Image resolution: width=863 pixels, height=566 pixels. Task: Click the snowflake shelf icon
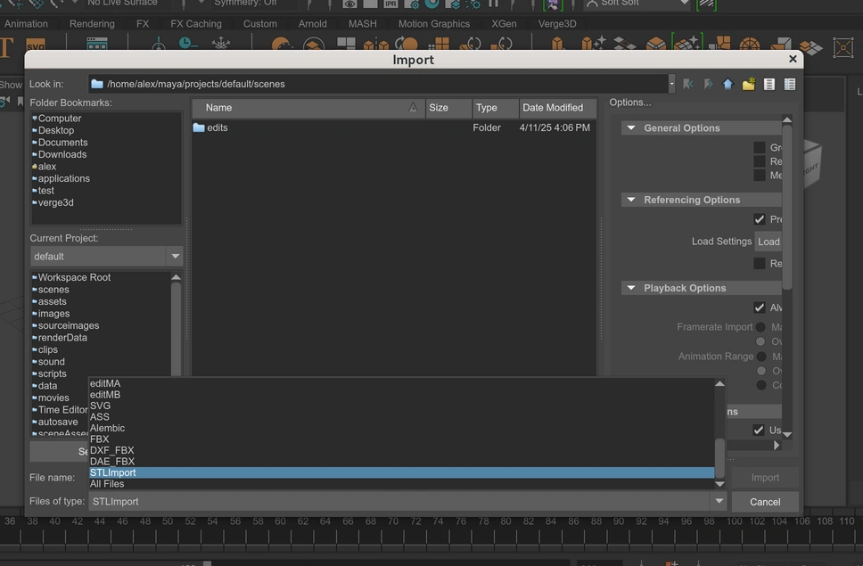221,44
